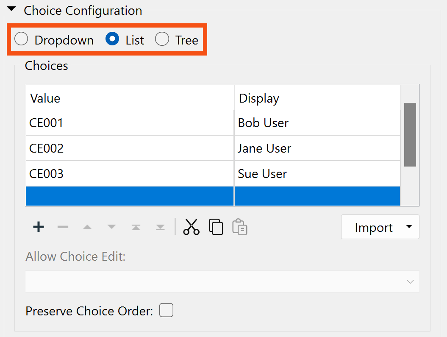Image resolution: width=447 pixels, height=337 pixels.
Task: Move the selected choice down
Action: tap(111, 227)
